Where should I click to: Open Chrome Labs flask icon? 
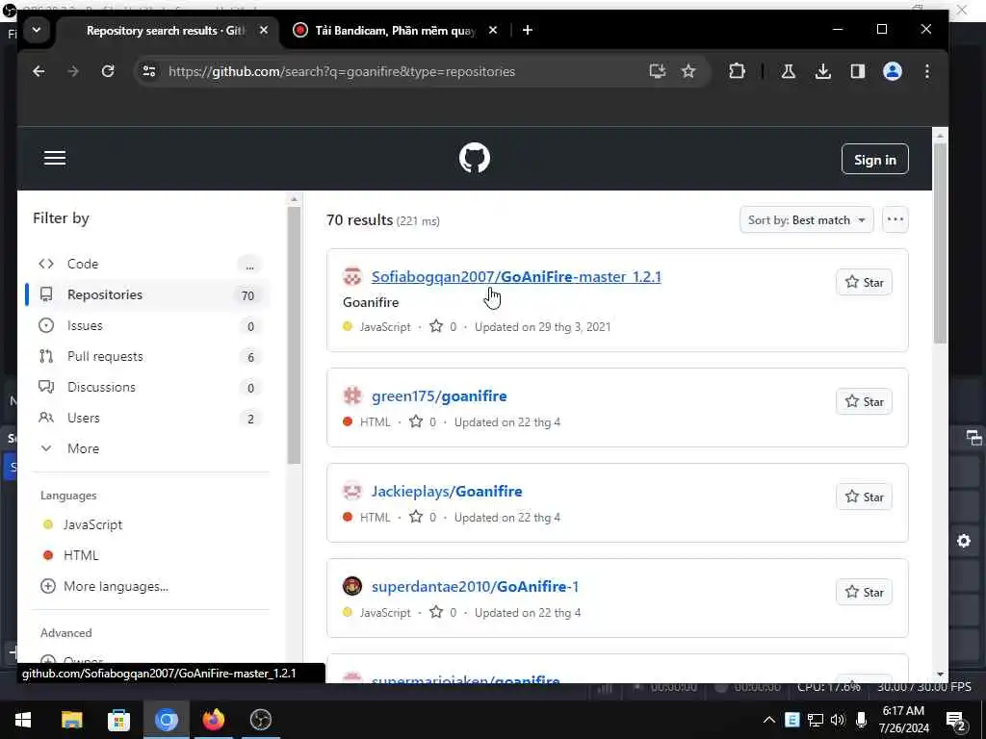pyautogui.click(x=788, y=71)
